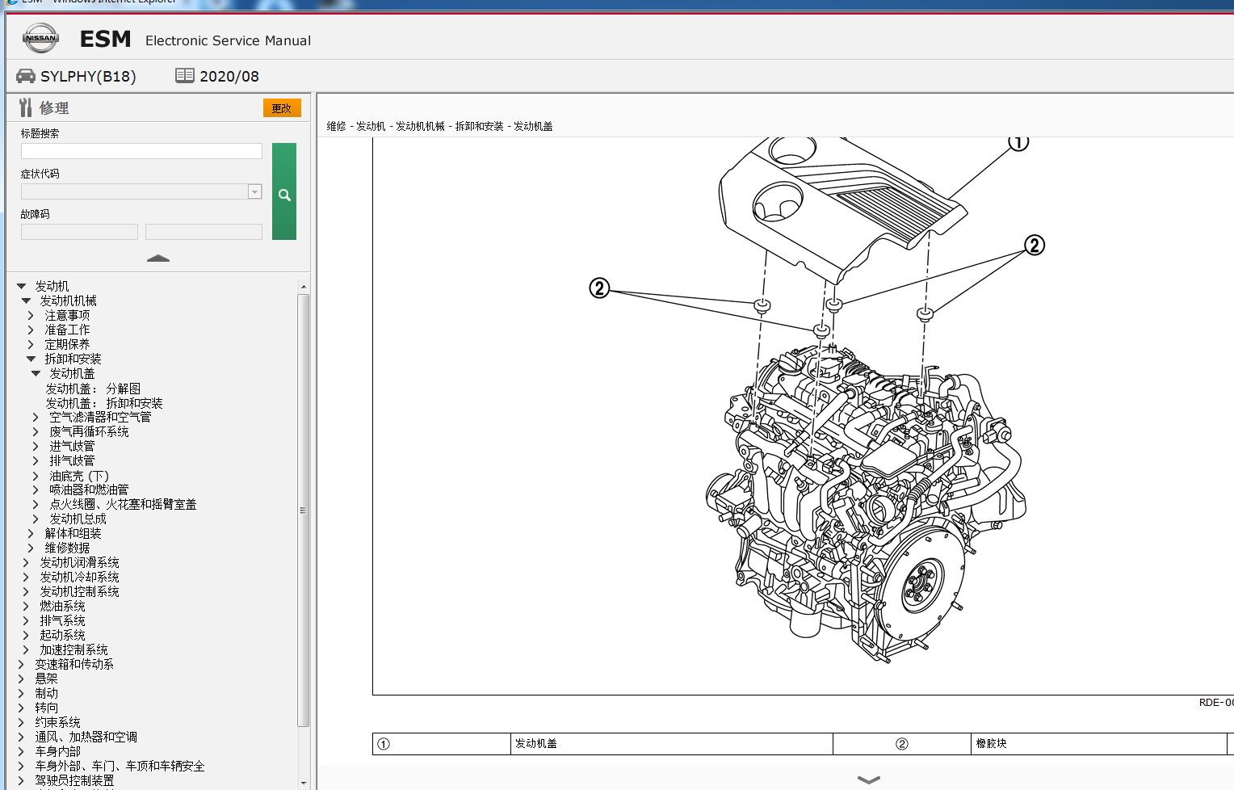Open 发动机盖: 分解图 page
The height and width of the screenshot is (790, 1234).
tap(93, 389)
